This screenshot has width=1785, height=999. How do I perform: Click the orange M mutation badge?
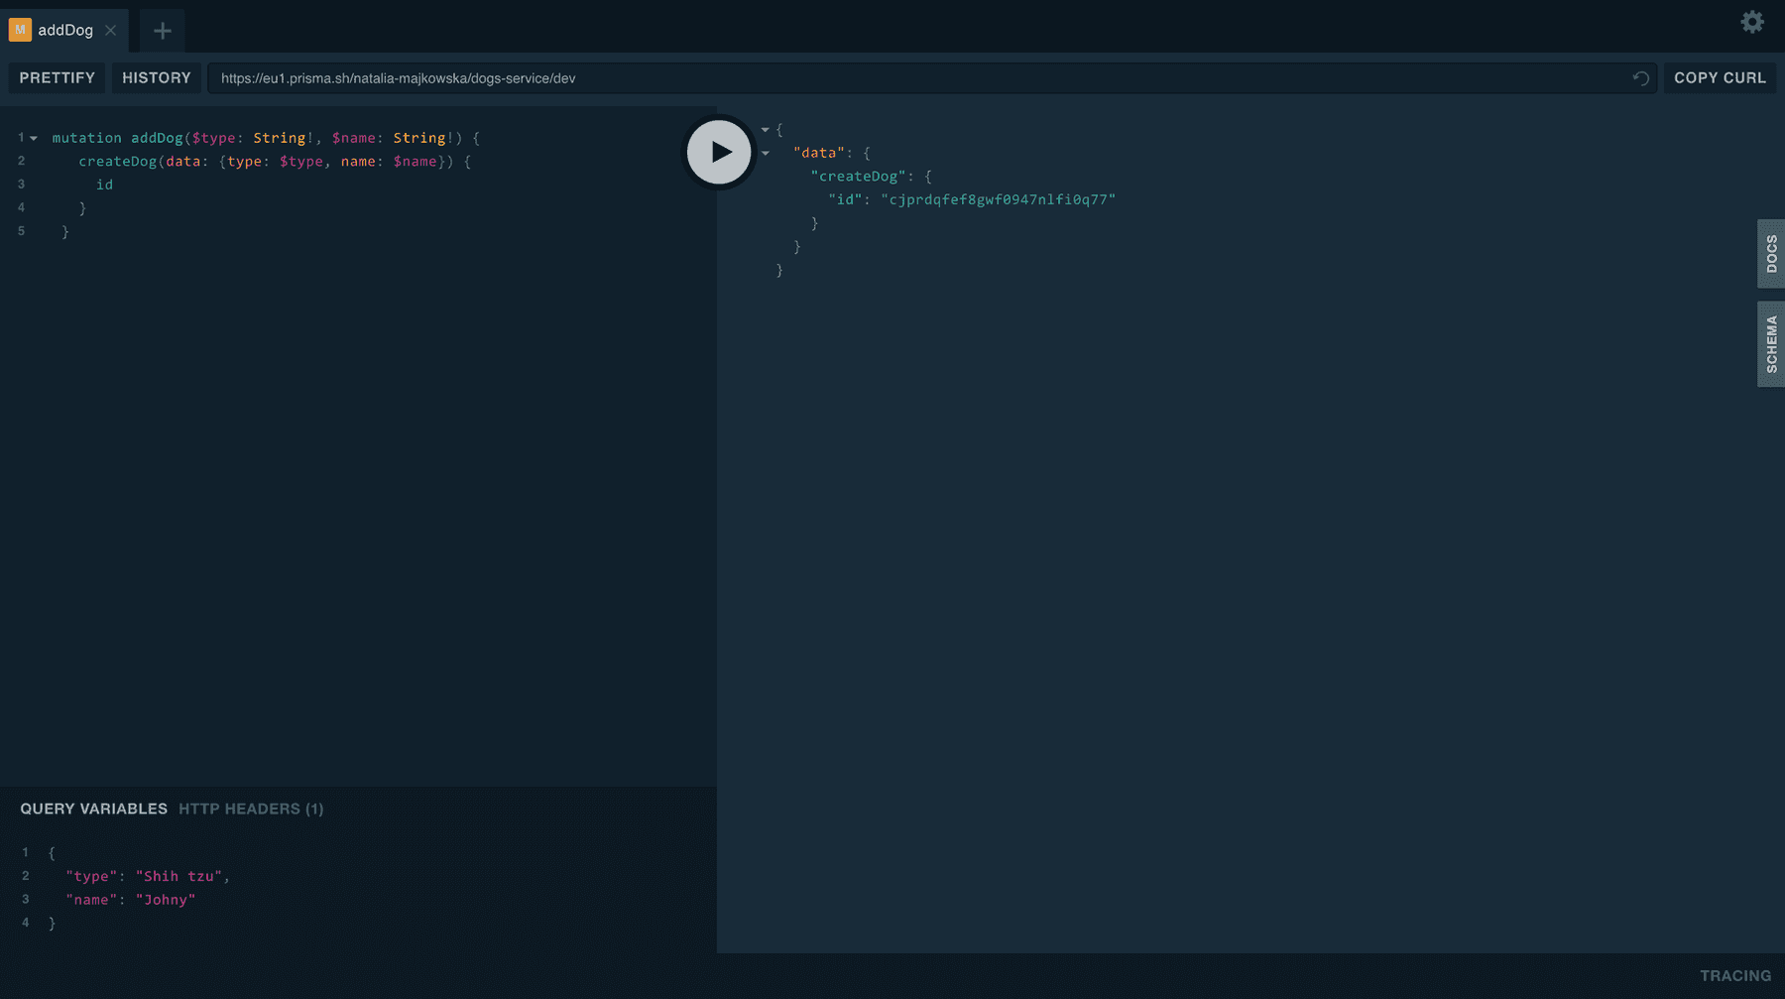click(20, 30)
